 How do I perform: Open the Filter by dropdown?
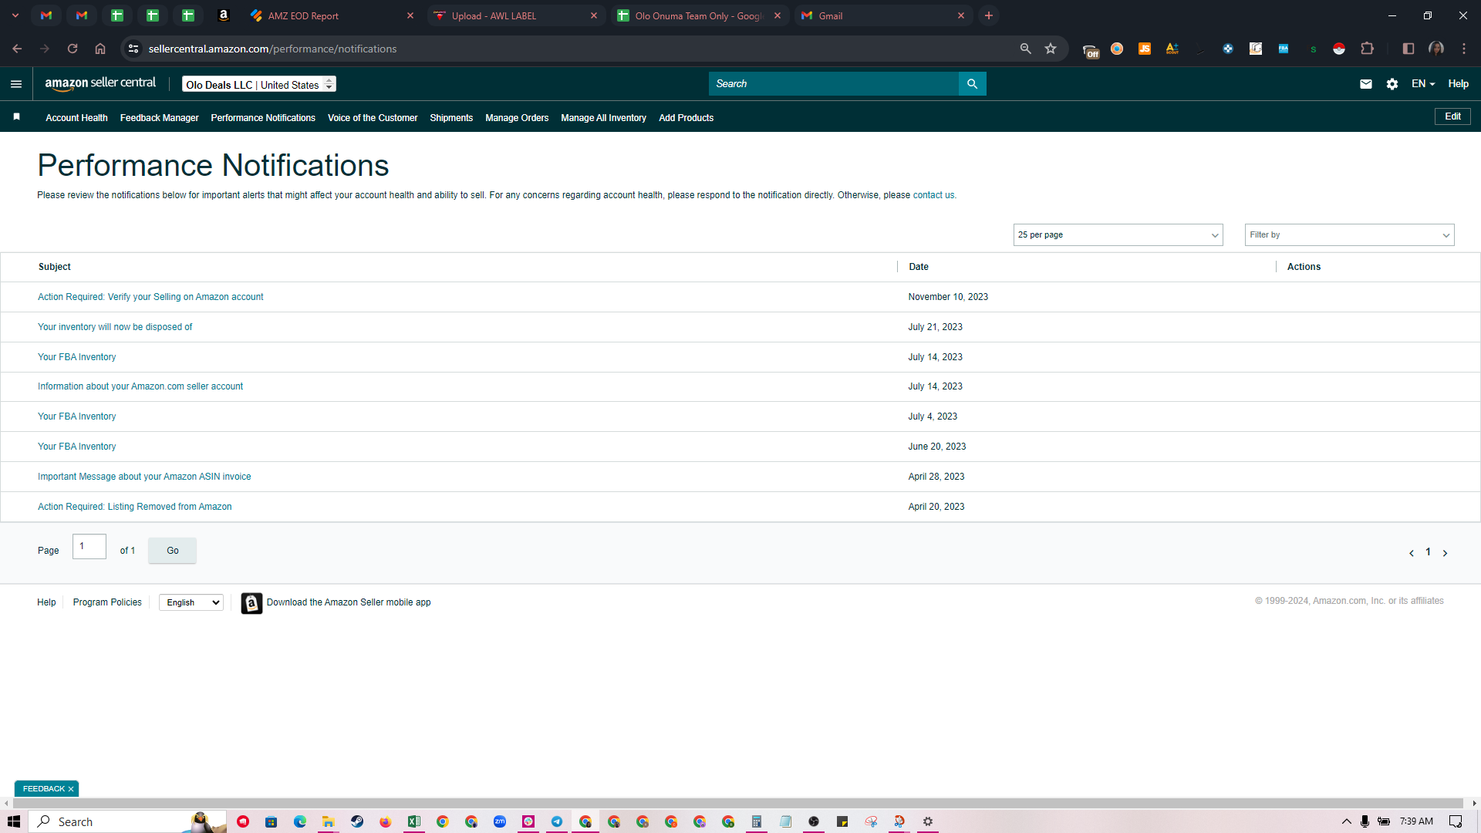(1349, 235)
